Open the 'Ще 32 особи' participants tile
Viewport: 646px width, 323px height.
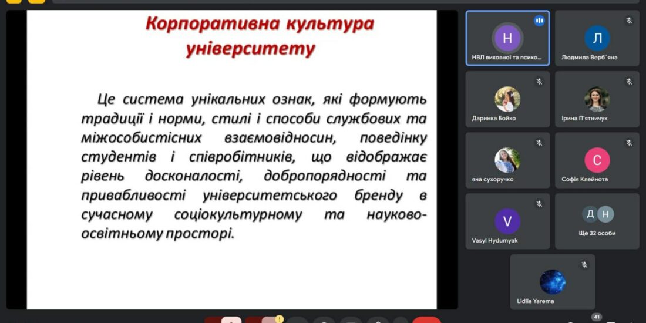coord(597,221)
